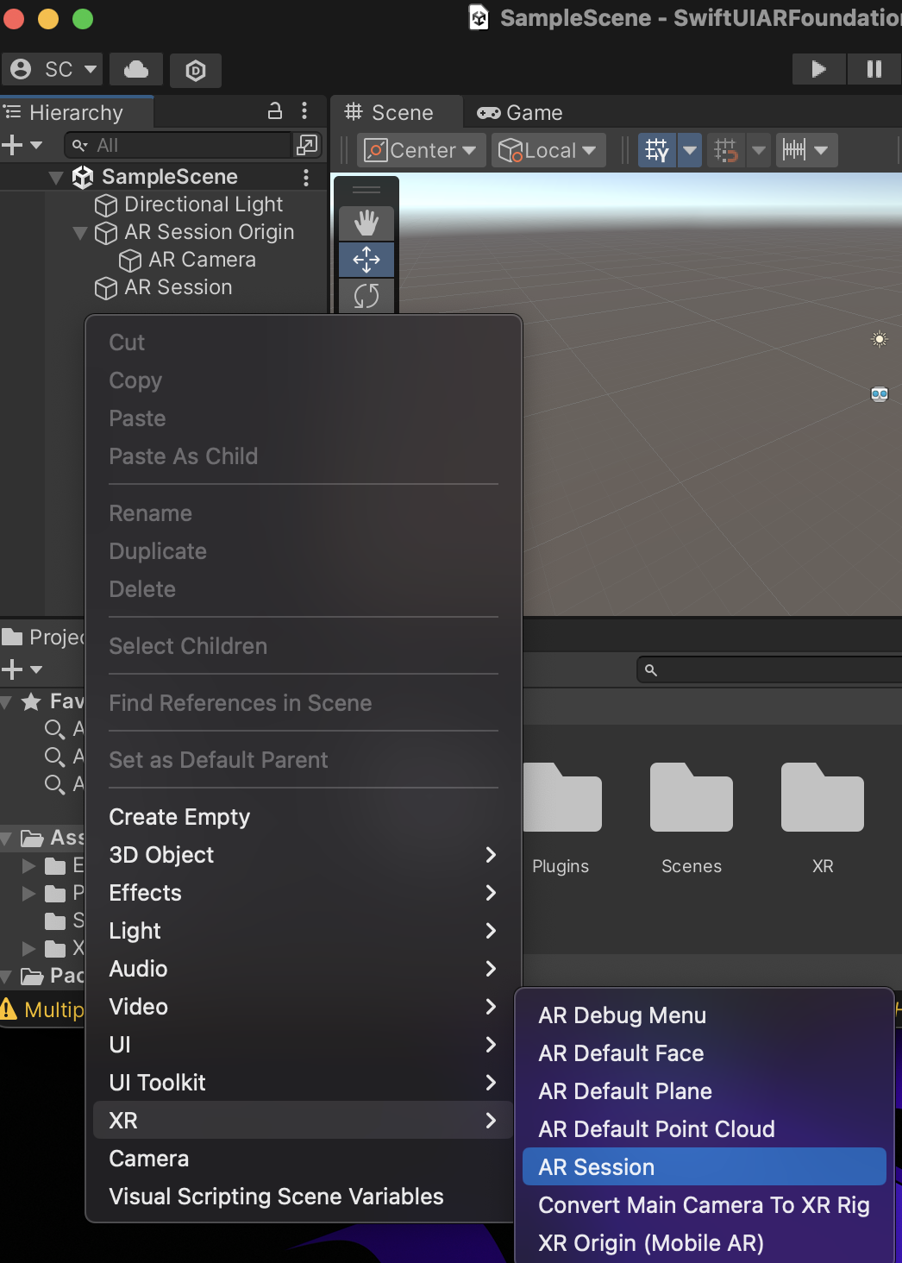Image resolution: width=902 pixels, height=1263 pixels.
Task: Open the Light submenu
Action: (304, 931)
